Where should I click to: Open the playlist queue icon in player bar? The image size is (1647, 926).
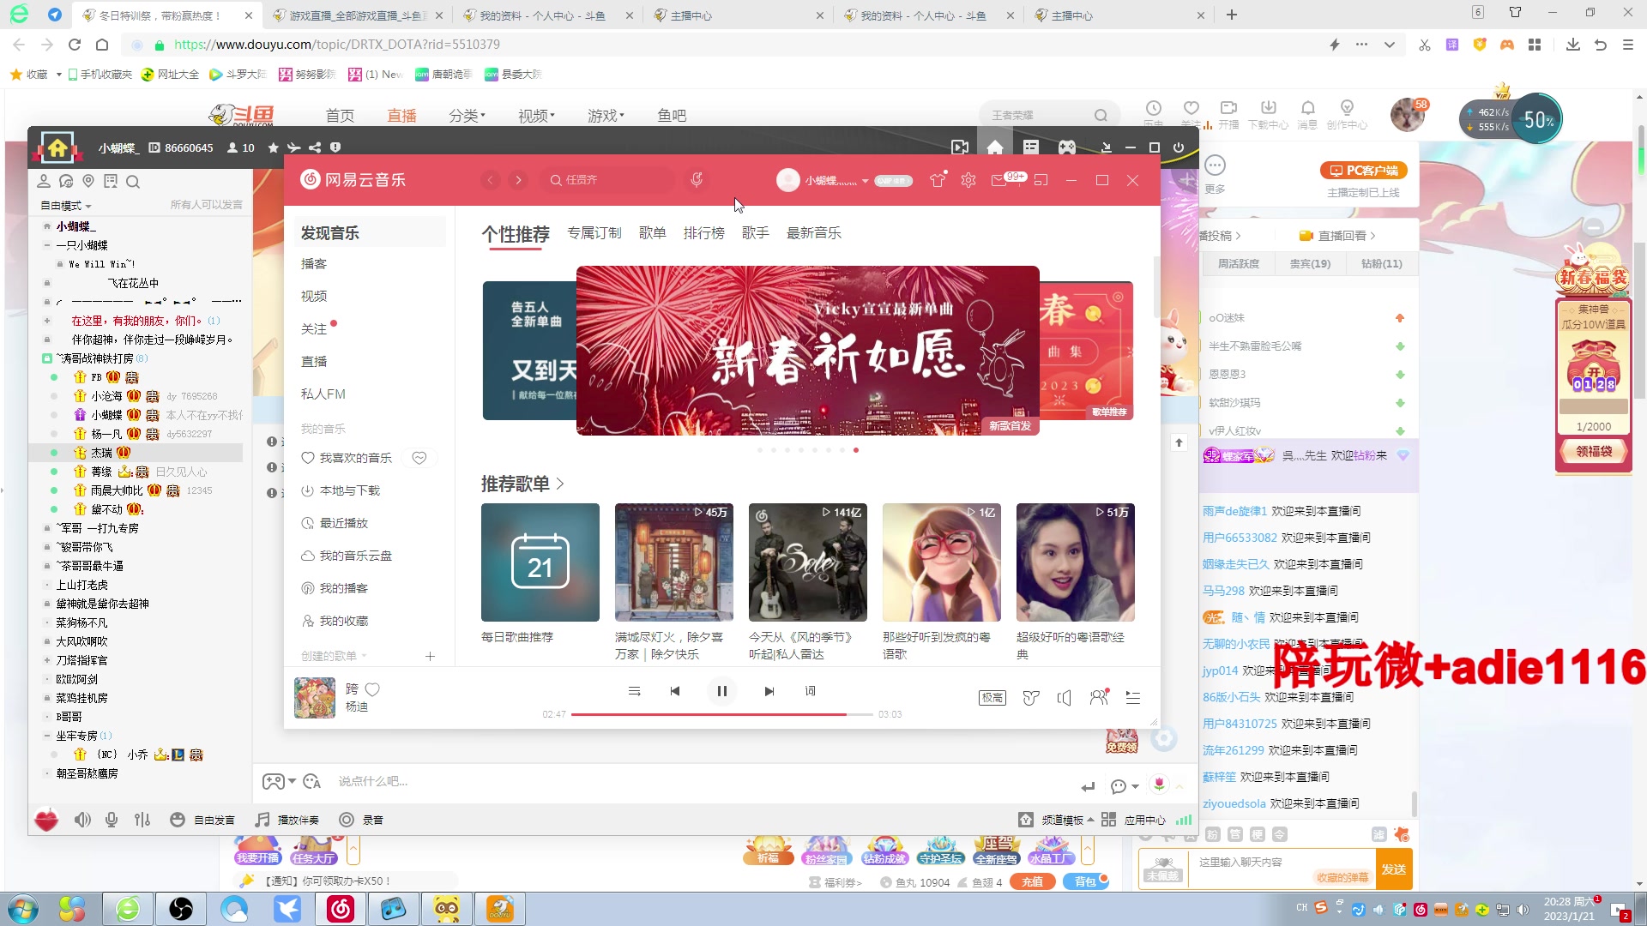1133,698
